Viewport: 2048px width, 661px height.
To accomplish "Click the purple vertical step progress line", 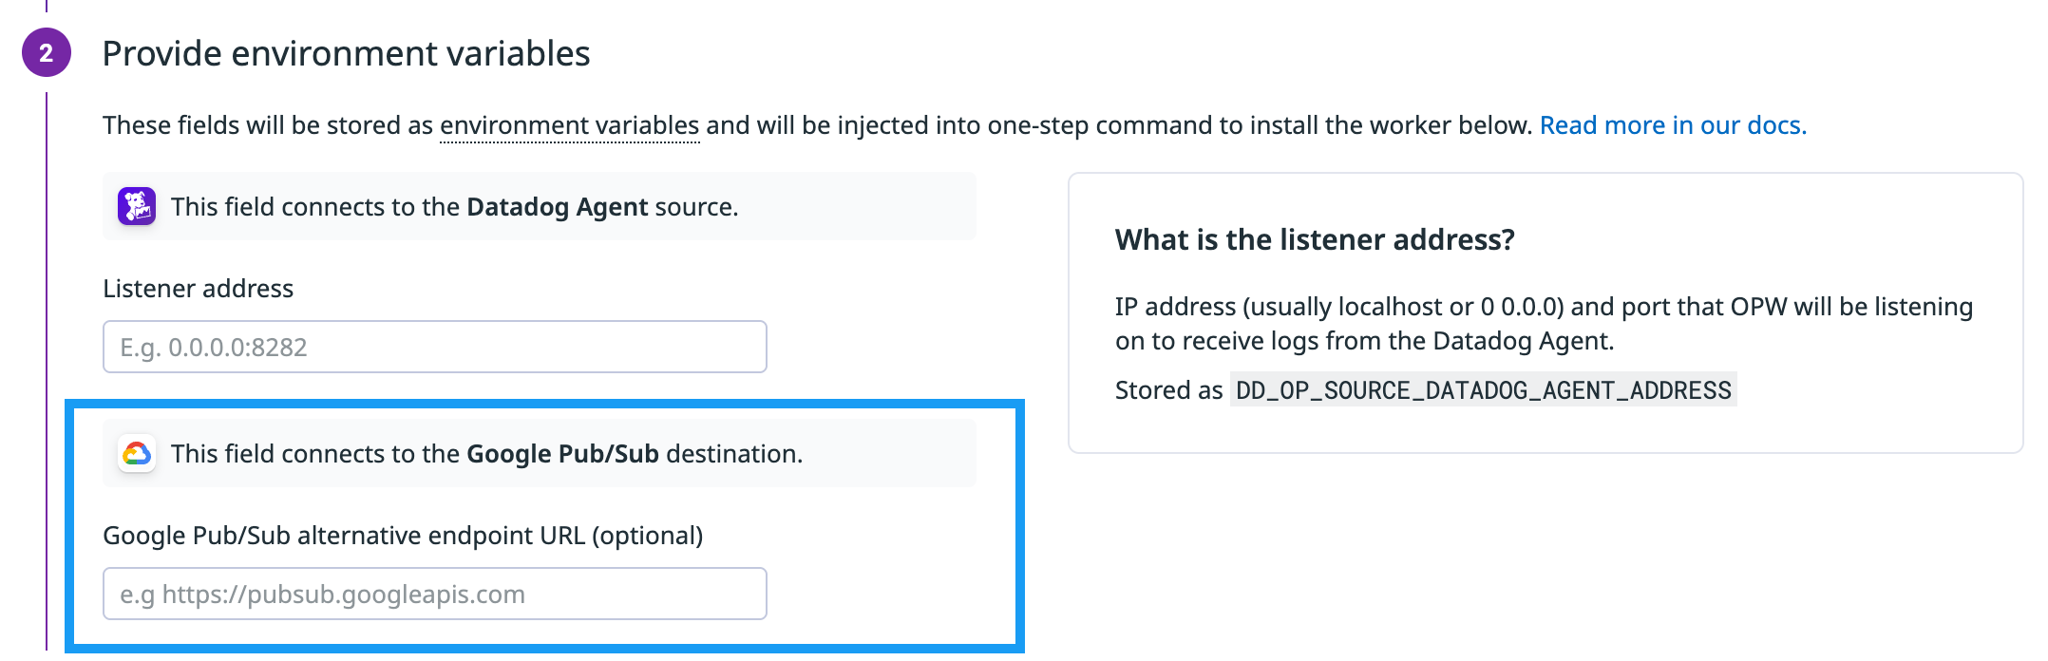I will point(47,370).
